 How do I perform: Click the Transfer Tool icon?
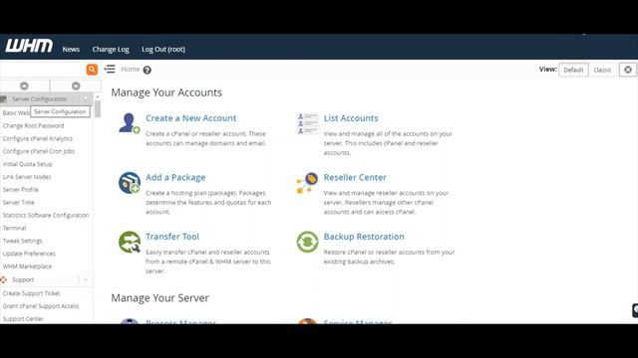click(130, 242)
